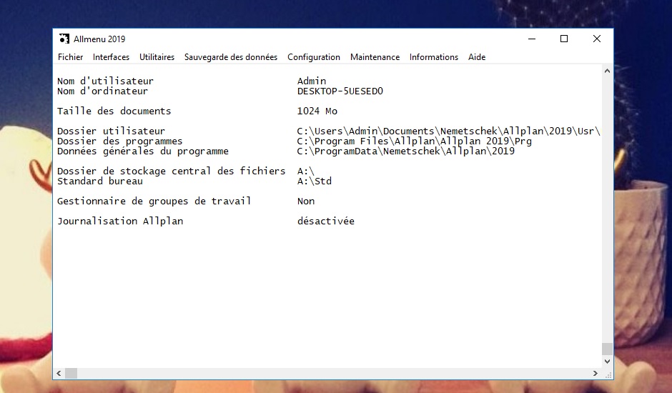672x393 pixels.
Task: Click the horizontal scrollbar thumb
Action: [71, 373]
